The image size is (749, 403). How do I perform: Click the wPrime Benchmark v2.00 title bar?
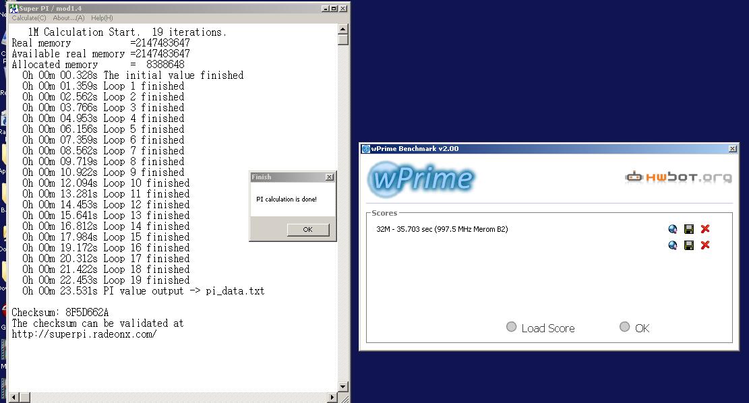click(549, 149)
